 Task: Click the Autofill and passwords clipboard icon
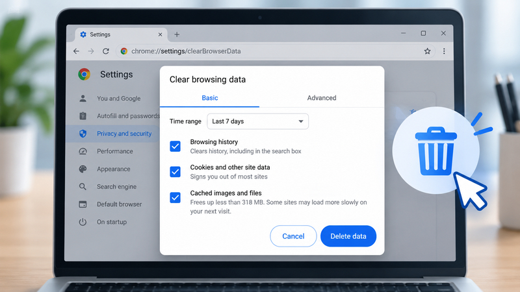pyautogui.click(x=83, y=116)
